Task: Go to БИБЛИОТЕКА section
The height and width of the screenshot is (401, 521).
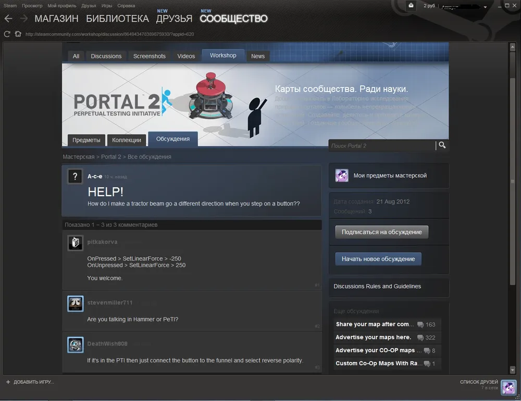Action: coord(117,19)
